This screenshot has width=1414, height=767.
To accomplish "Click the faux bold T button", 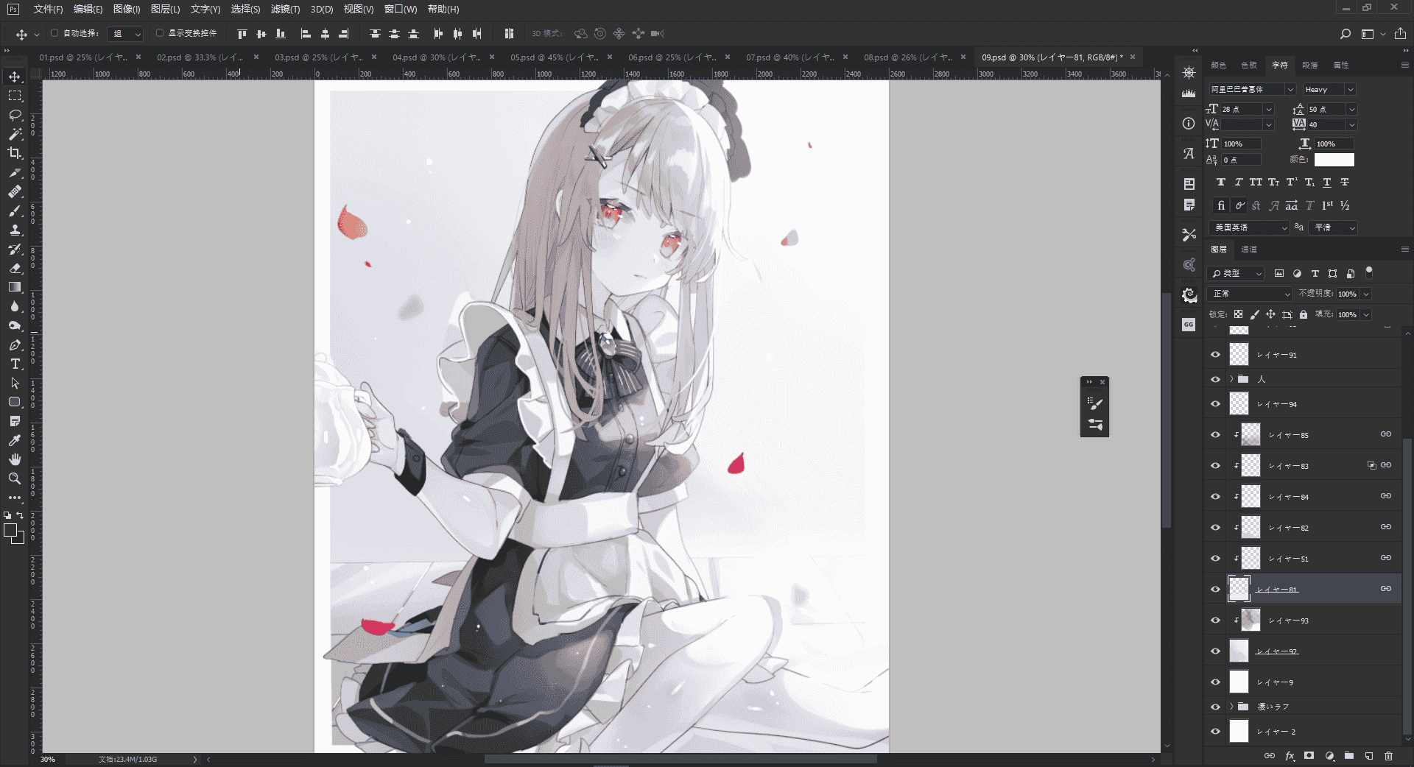I will 1221,182.
